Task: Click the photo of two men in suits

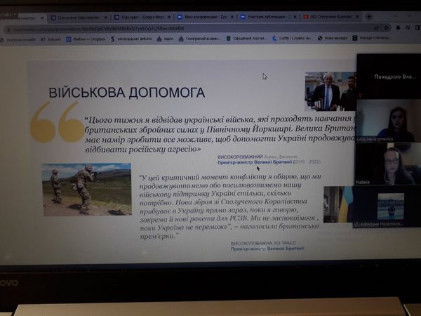Action: [x=330, y=91]
